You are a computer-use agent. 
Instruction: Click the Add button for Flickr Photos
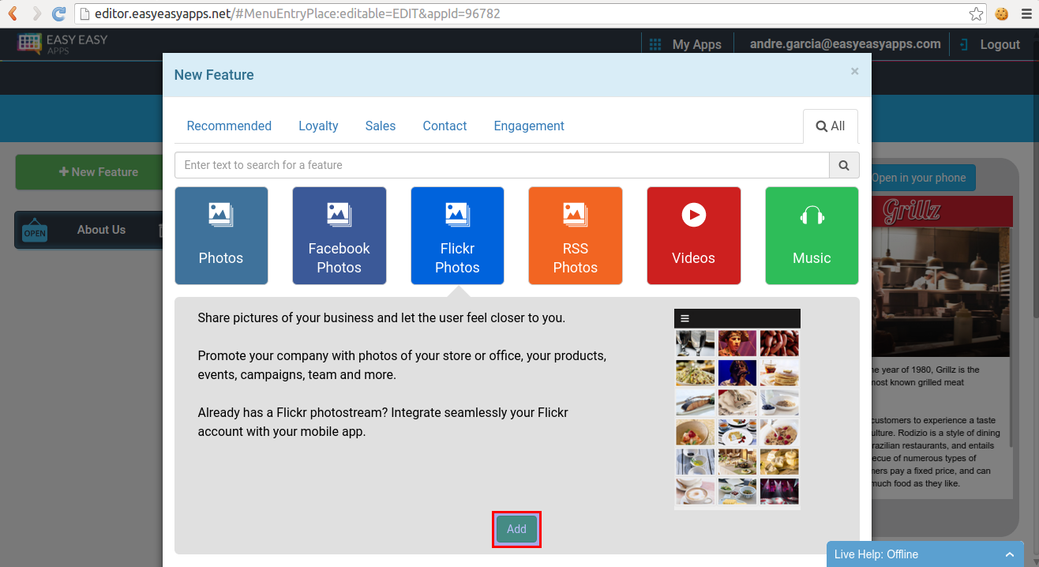(516, 529)
